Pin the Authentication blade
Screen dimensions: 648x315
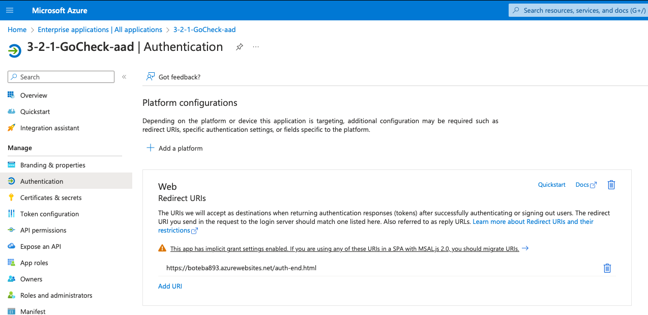[239, 47]
